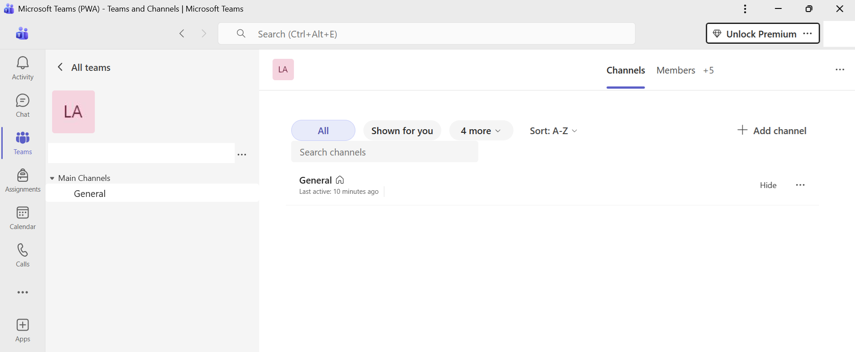Viewport: 855px width, 352px height.
Task: Click 'Last active: 10 minutes ago' text
Action: [x=339, y=192]
